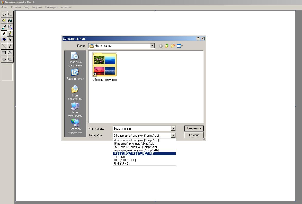
Task: Select GIF (*.GIF) file type option
Action: [x=120, y=157]
